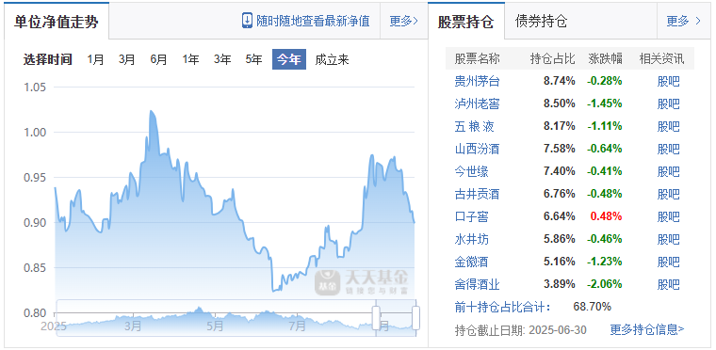Click the 7月 point on the mini timeline
Image resolution: width=716 pixels, height=350 pixels.
(x=298, y=326)
